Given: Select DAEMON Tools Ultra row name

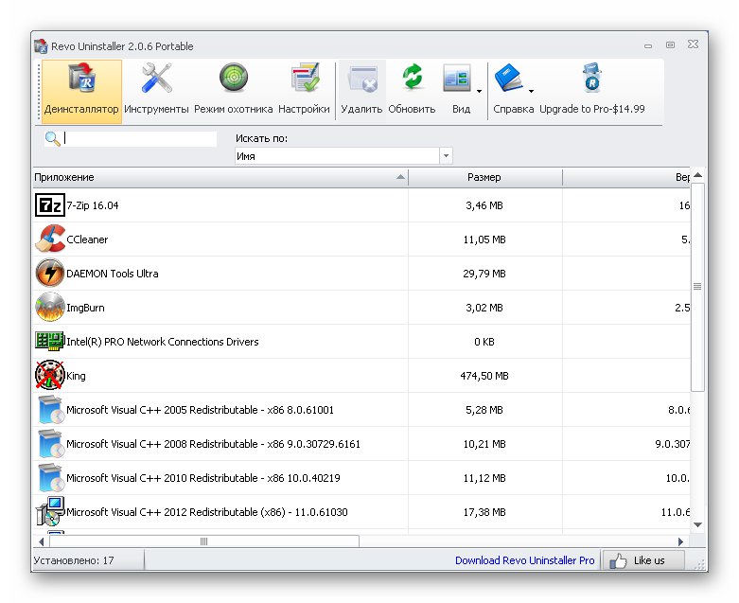Looking at the screenshot, I should point(113,274).
